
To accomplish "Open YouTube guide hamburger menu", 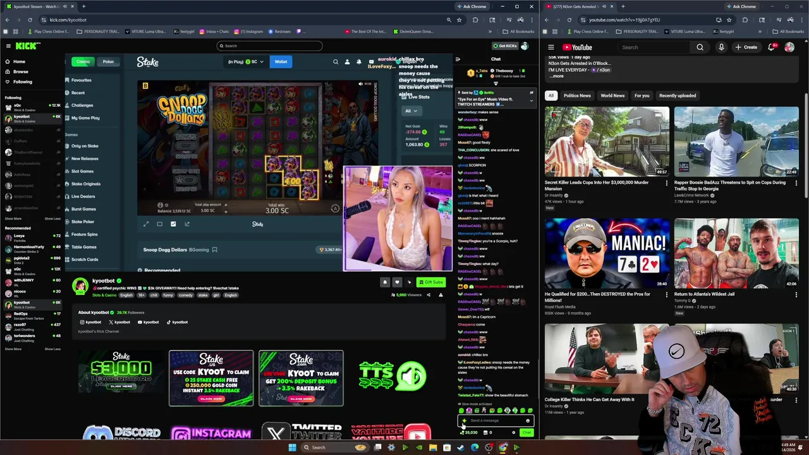I will (x=551, y=47).
